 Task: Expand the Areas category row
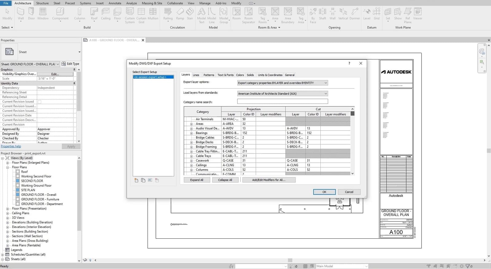(x=191, y=124)
